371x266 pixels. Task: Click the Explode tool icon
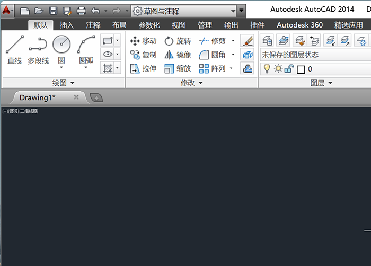coord(248,55)
